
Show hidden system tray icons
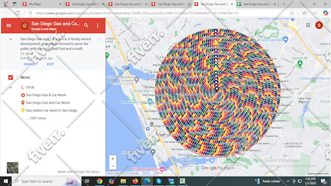288,181
